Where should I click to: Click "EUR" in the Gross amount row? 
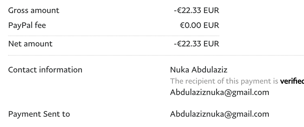pos(211,11)
